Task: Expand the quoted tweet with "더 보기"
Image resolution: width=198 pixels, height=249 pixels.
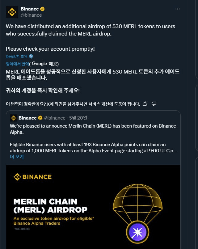Action: [17, 157]
